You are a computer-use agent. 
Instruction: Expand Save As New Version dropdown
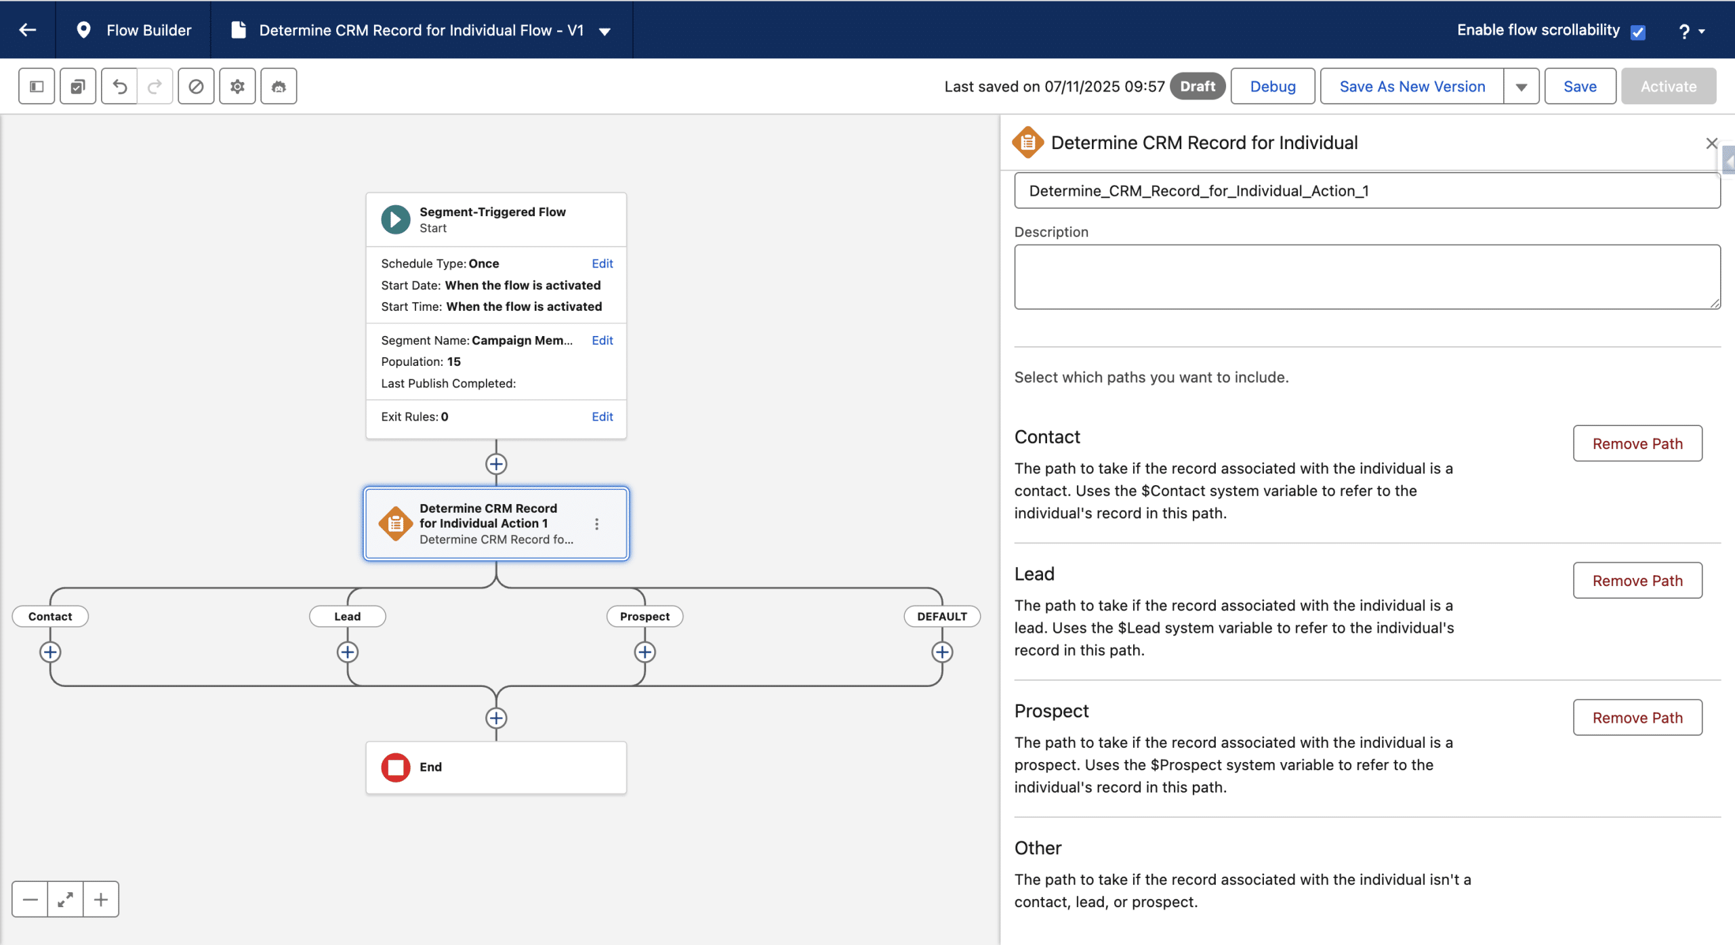click(1521, 87)
